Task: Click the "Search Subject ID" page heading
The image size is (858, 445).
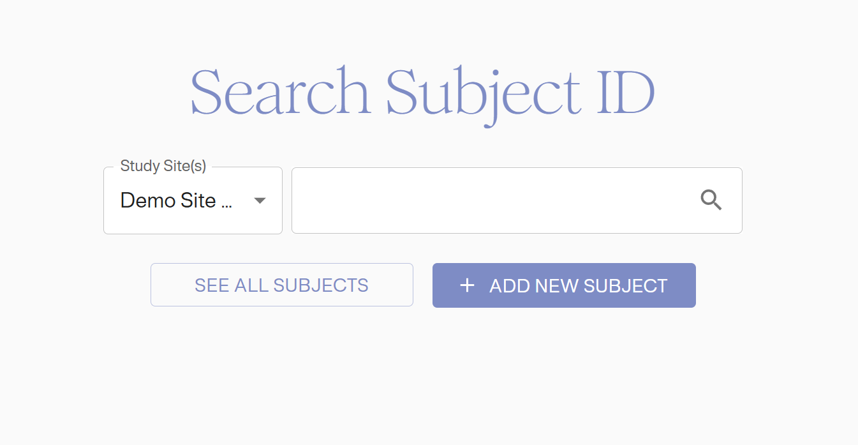Action: tap(422, 93)
